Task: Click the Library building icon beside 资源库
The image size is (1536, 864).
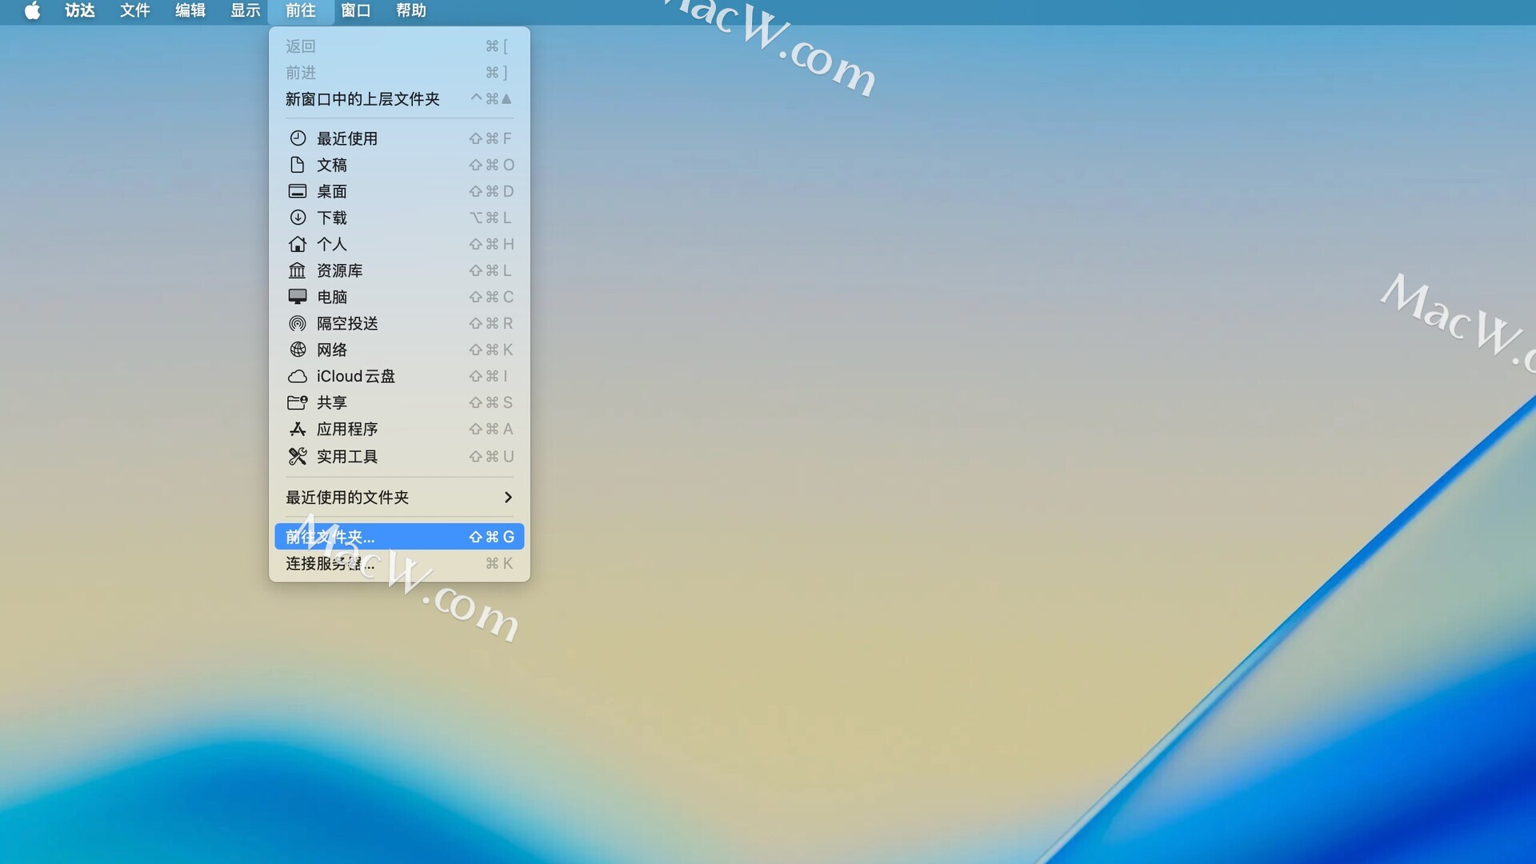Action: coord(298,270)
